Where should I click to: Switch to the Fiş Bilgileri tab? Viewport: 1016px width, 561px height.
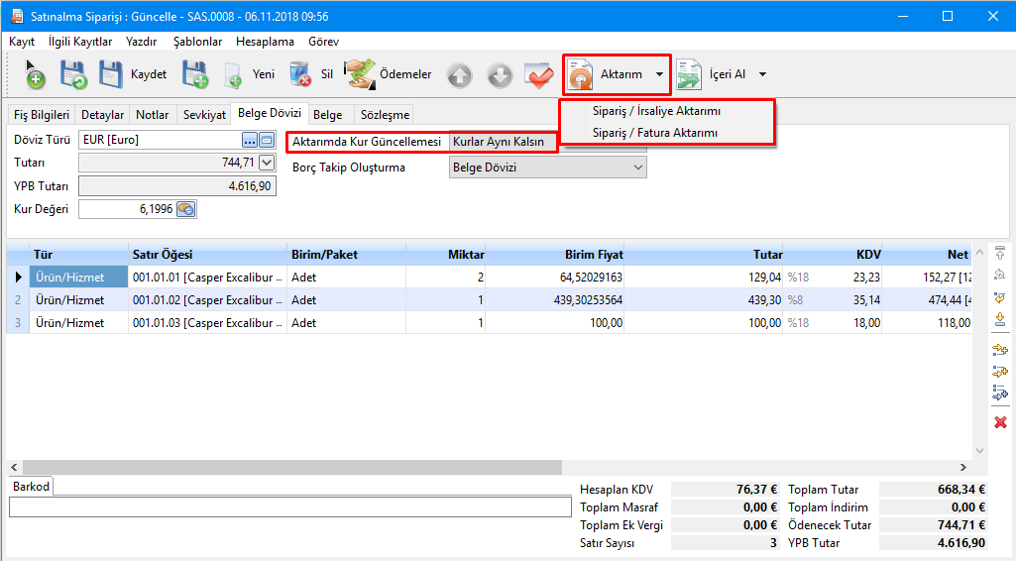pos(42,115)
